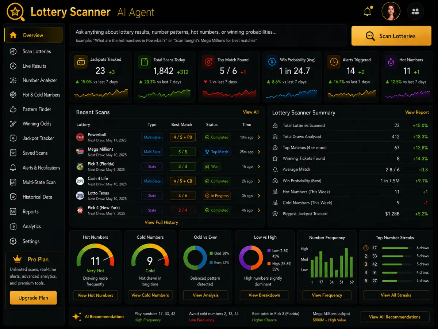The image size is (438, 329).
Task: Click the In Progress status badge
Action: [x=217, y=196]
